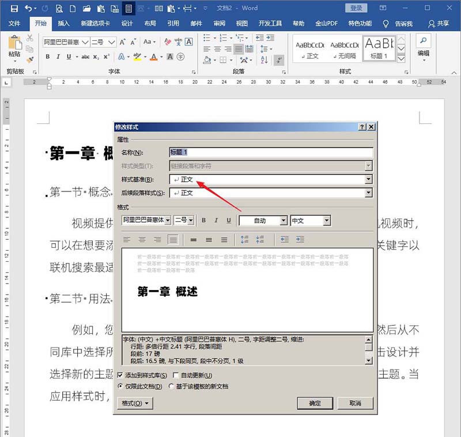Toggle bold formatting in the Font group
The height and width of the screenshot is (437, 461).
tap(47, 55)
